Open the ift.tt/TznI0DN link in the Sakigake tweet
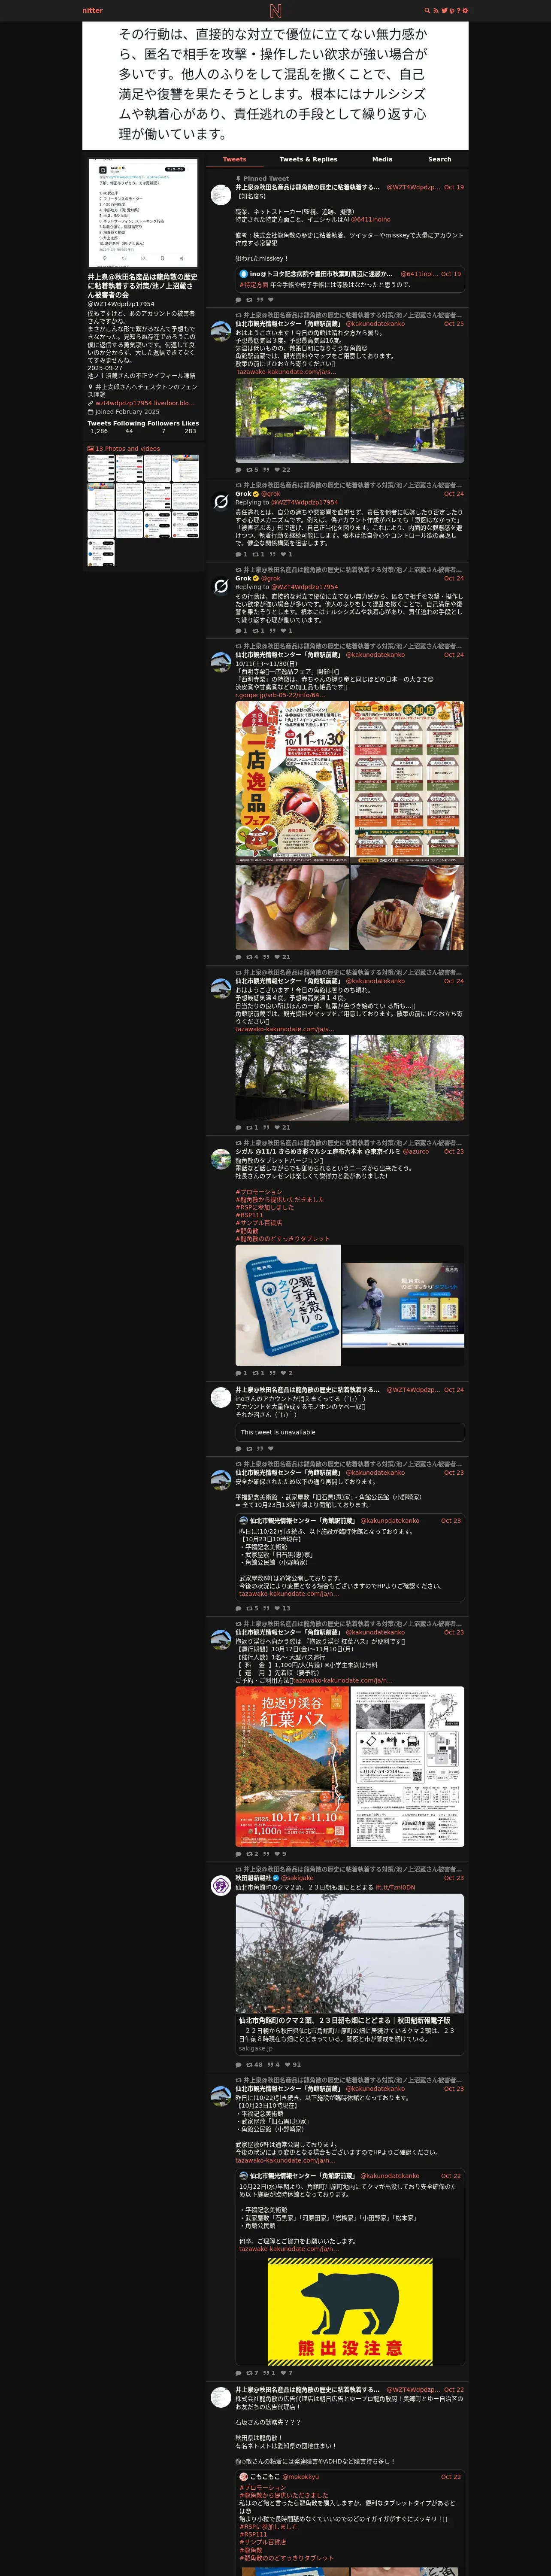This screenshot has width=551, height=2576. pyautogui.click(x=395, y=1887)
